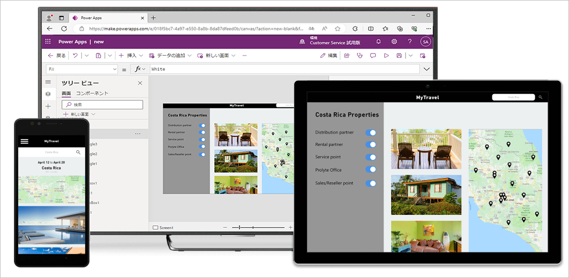Image resolution: width=569 pixels, height=278 pixels.
Task: Adjust the canvas zoom slider
Action: click(x=258, y=227)
